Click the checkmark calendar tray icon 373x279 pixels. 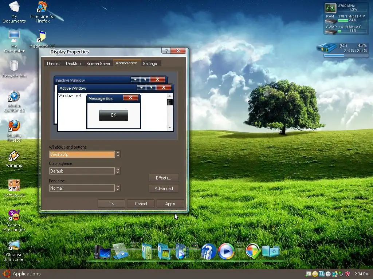pos(309,274)
